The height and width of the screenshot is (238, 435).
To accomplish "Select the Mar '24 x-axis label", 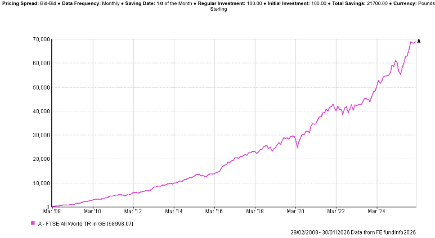I will click(x=376, y=212).
